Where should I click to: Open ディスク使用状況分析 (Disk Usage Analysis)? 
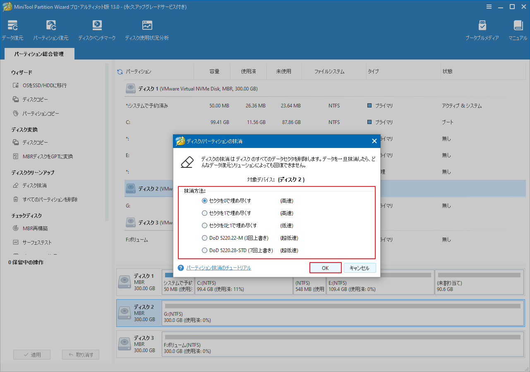pyautogui.click(x=147, y=29)
